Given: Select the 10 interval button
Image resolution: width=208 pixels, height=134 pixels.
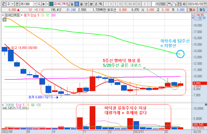Looking at the screenshot, I should pyautogui.click(x=120, y=4).
